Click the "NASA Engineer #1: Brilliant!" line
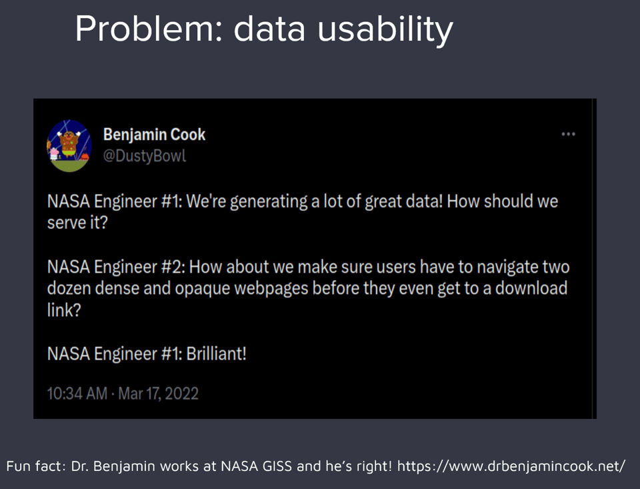The image size is (640, 489). pos(147,354)
